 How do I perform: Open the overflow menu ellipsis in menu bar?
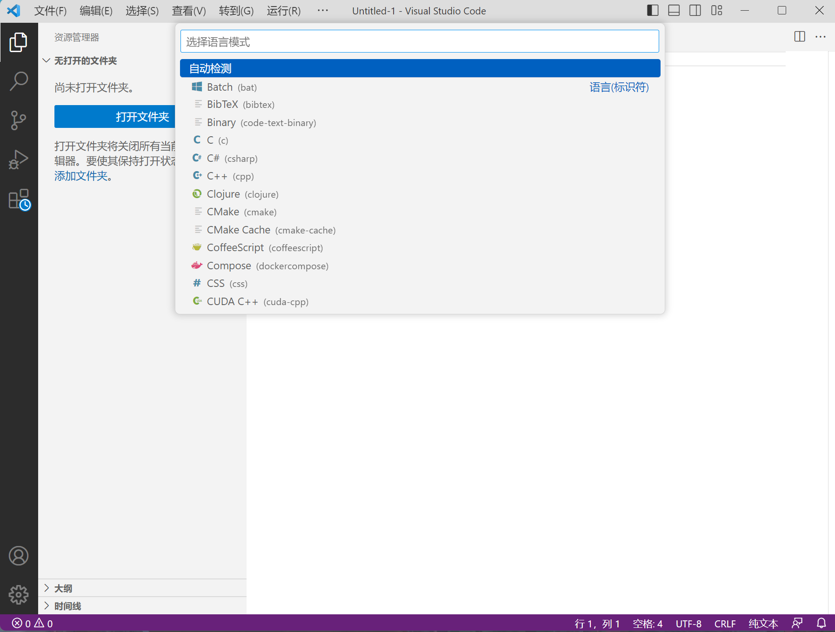pyautogui.click(x=323, y=11)
